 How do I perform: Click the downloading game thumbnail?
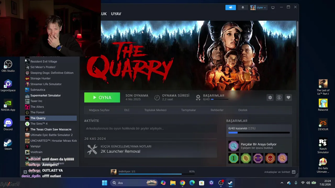114,172
